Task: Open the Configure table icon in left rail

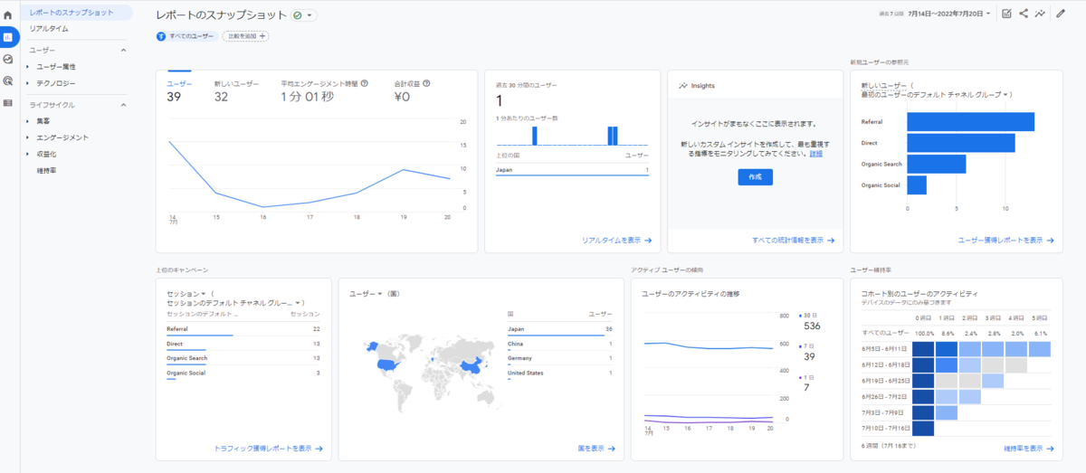Action: 8,102
